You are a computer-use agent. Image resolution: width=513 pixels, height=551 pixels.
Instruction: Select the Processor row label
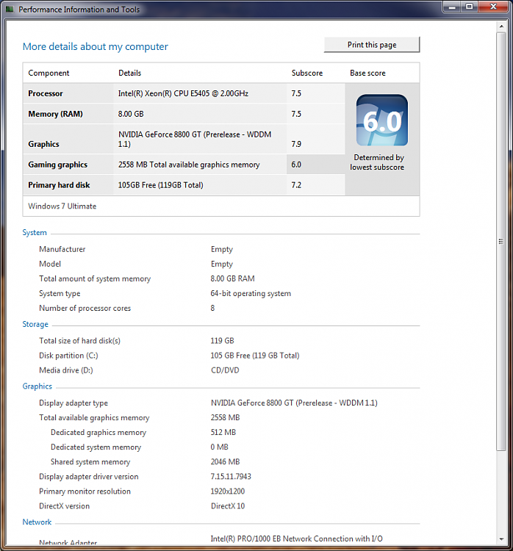[x=46, y=93]
